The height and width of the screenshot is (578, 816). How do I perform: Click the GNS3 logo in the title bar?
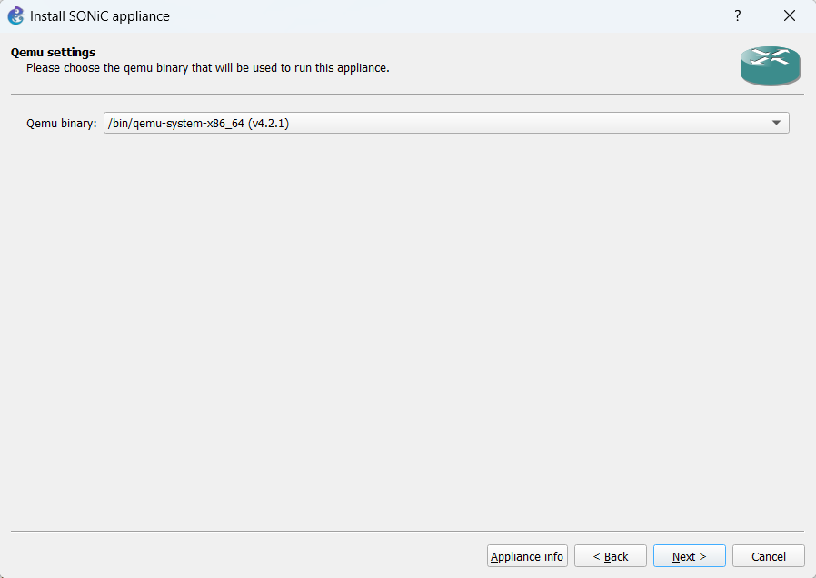pos(15,15)
